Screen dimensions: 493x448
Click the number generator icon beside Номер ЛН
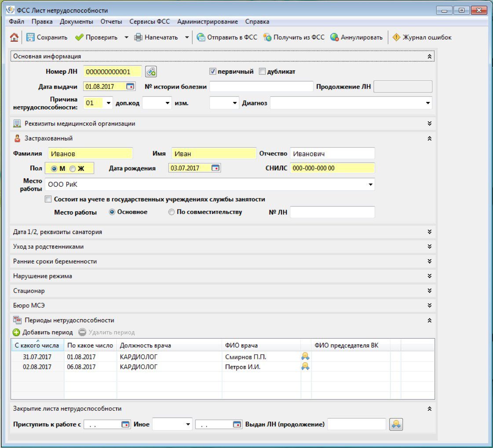[151, 72]
